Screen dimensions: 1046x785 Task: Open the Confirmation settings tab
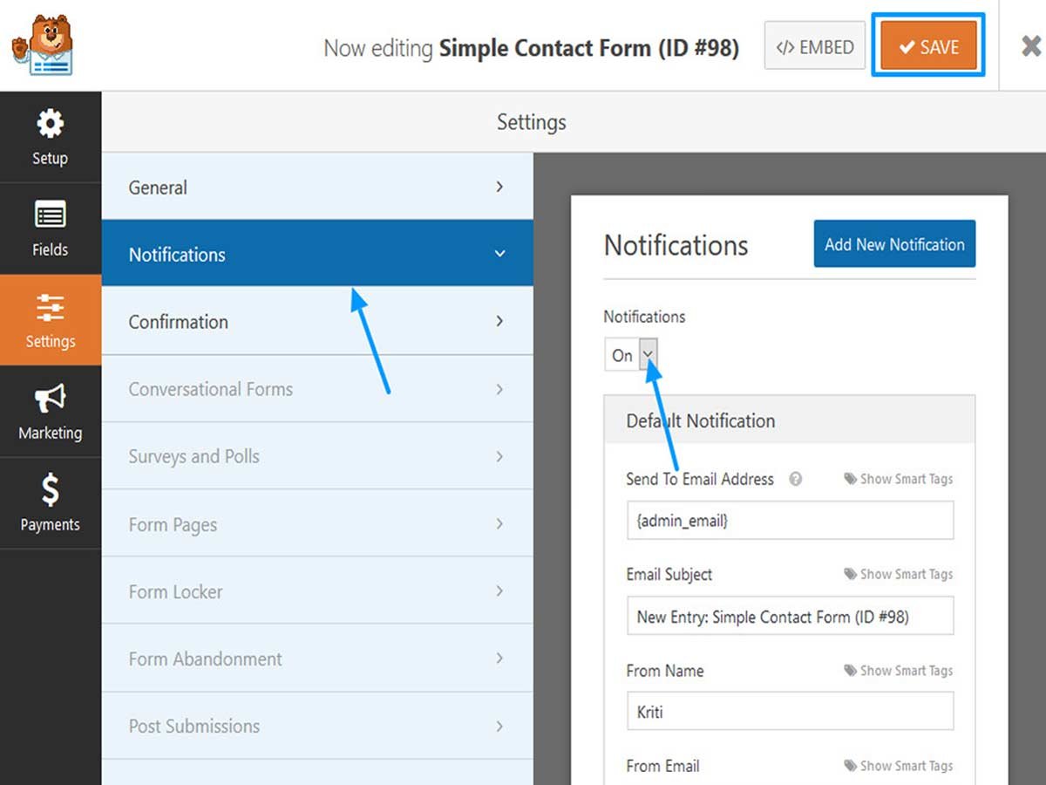pos(317,321)
